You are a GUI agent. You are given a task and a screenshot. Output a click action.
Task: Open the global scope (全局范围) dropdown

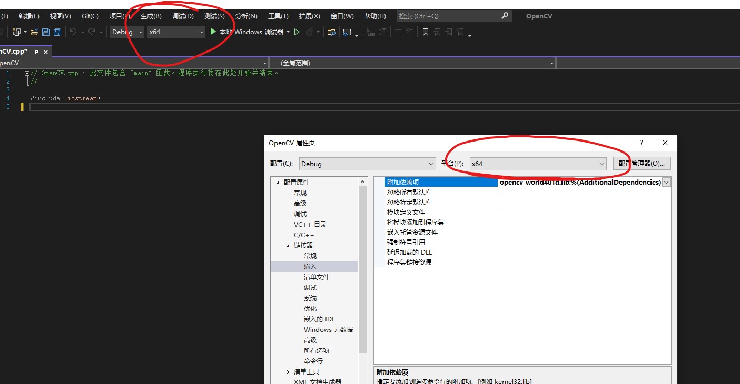[412, 63]
